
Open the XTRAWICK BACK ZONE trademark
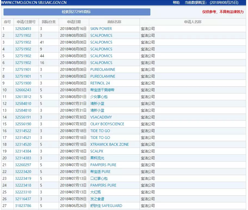(x=109, y=144)
